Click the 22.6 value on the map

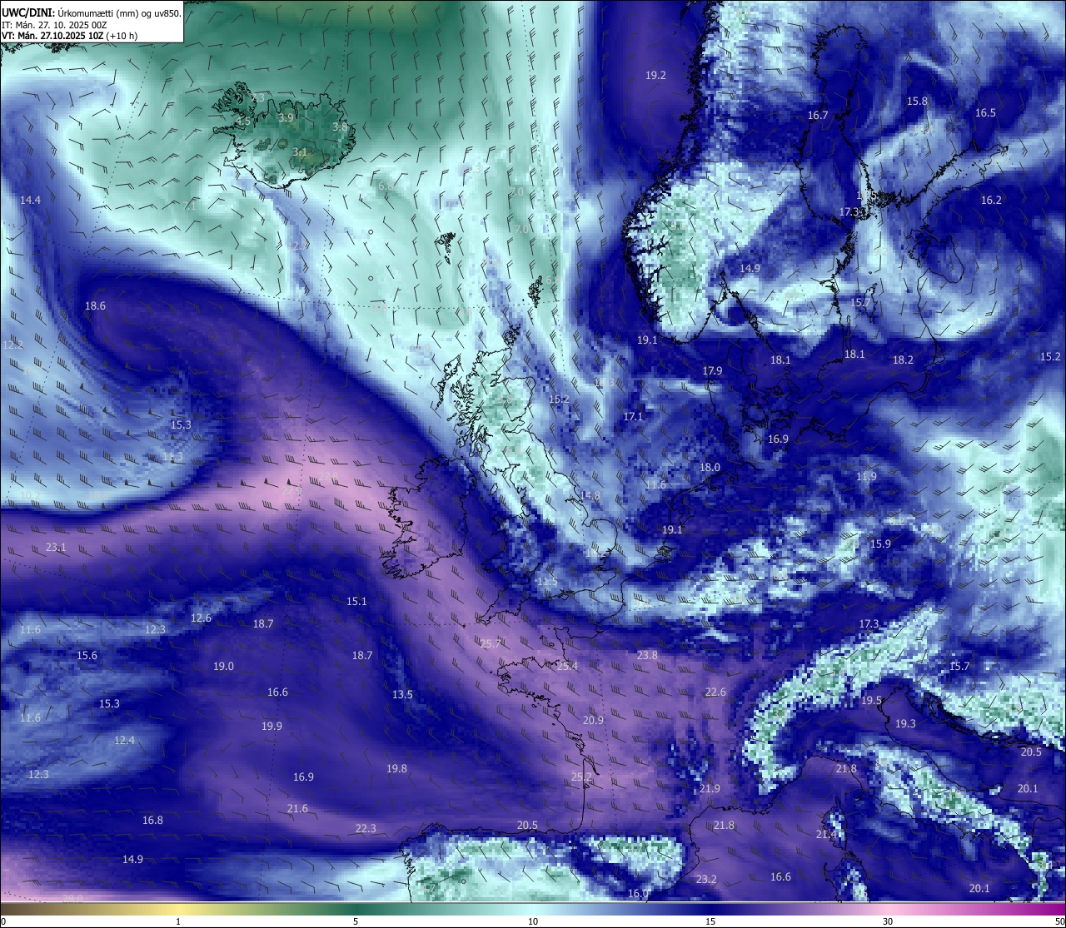(715, 692)
